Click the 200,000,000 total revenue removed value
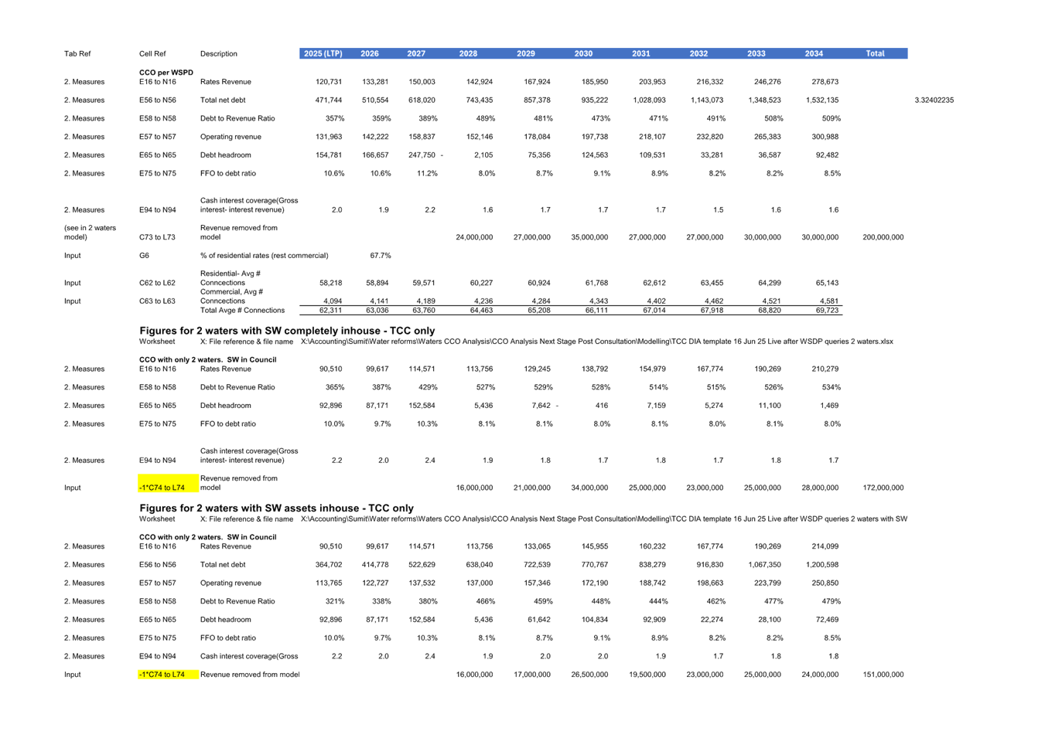Viewport: 1045px width, 738px height. (x=883, y=237)
